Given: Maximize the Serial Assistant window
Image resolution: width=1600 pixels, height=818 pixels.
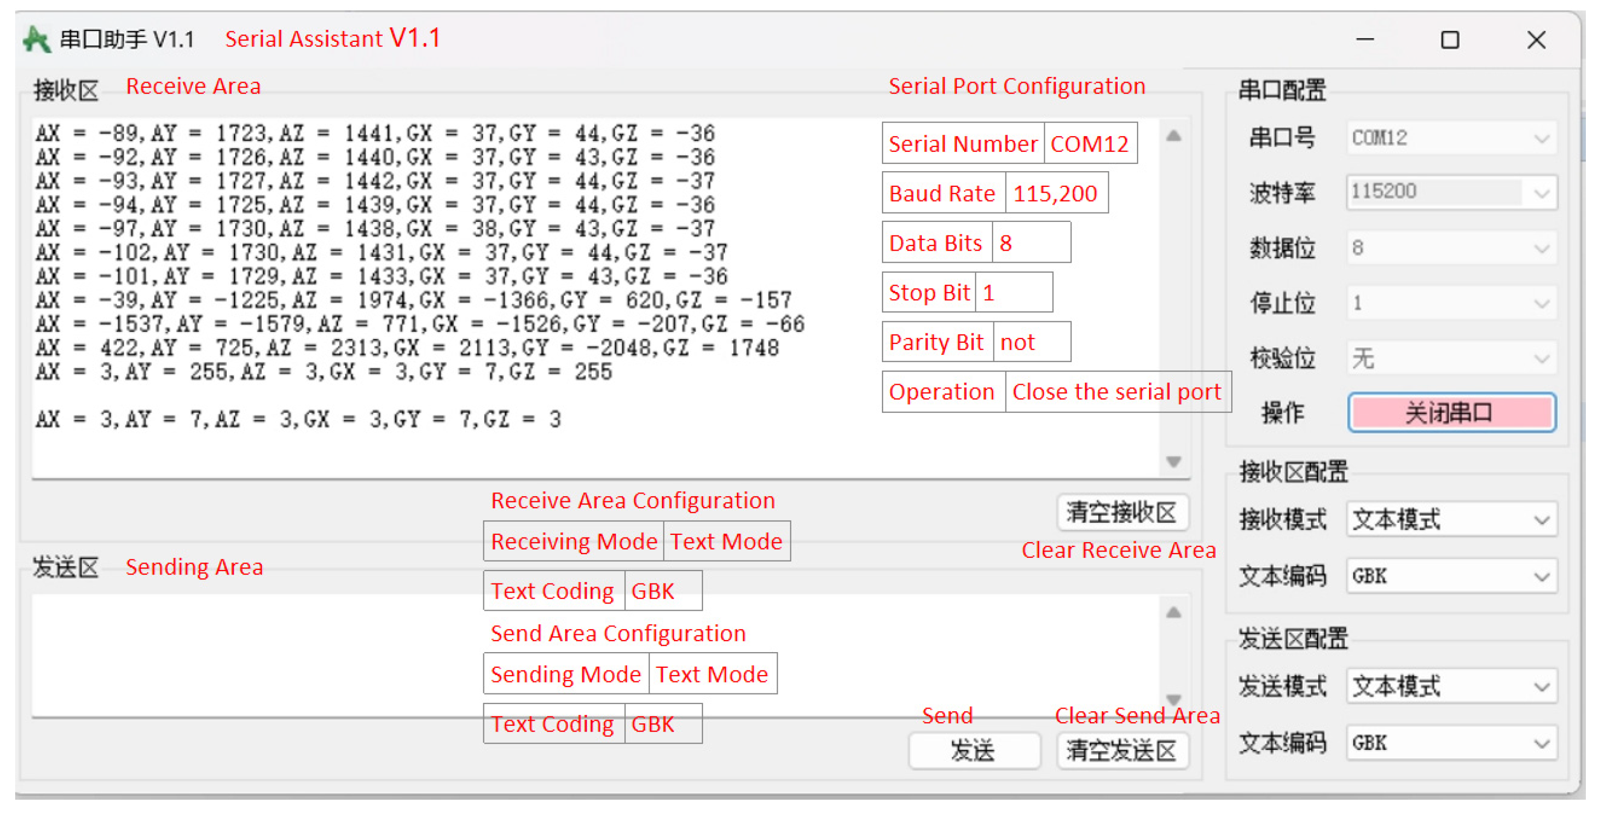Looking at the screenshot, I should coord(1450,40).
